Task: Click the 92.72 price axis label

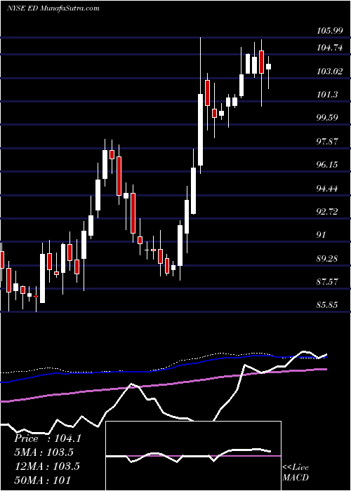Action: [x=327, y=211]
